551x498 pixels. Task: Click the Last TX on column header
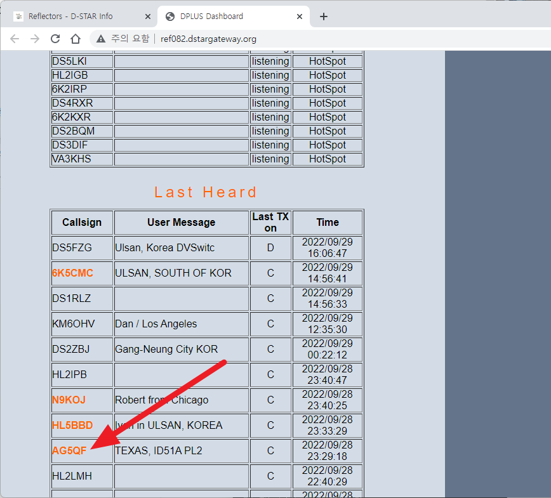tap(270, 222)
